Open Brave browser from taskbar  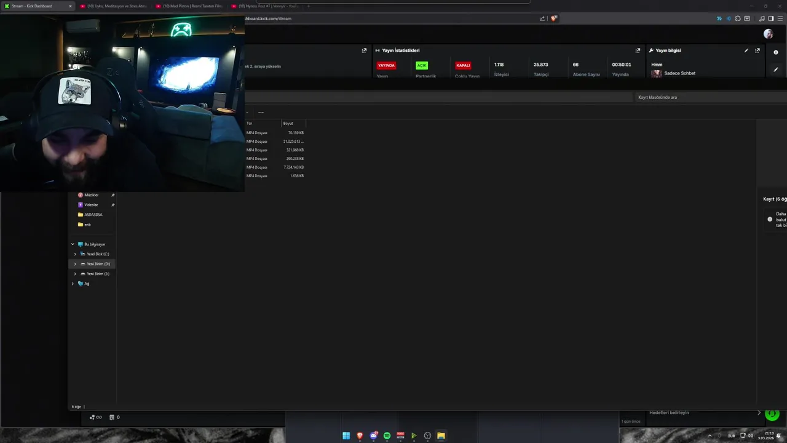point(360,436)
